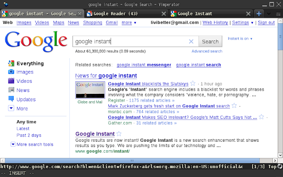Star the Mark Zuckerberg news result

coord(234,106)
